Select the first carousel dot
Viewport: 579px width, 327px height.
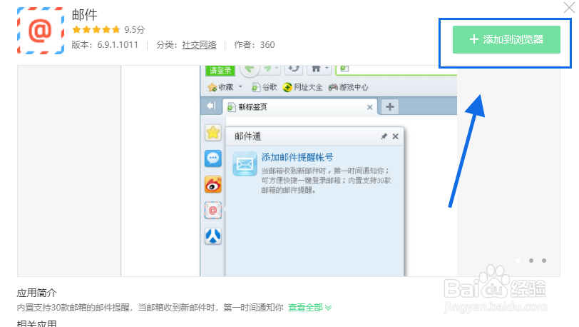518,261
